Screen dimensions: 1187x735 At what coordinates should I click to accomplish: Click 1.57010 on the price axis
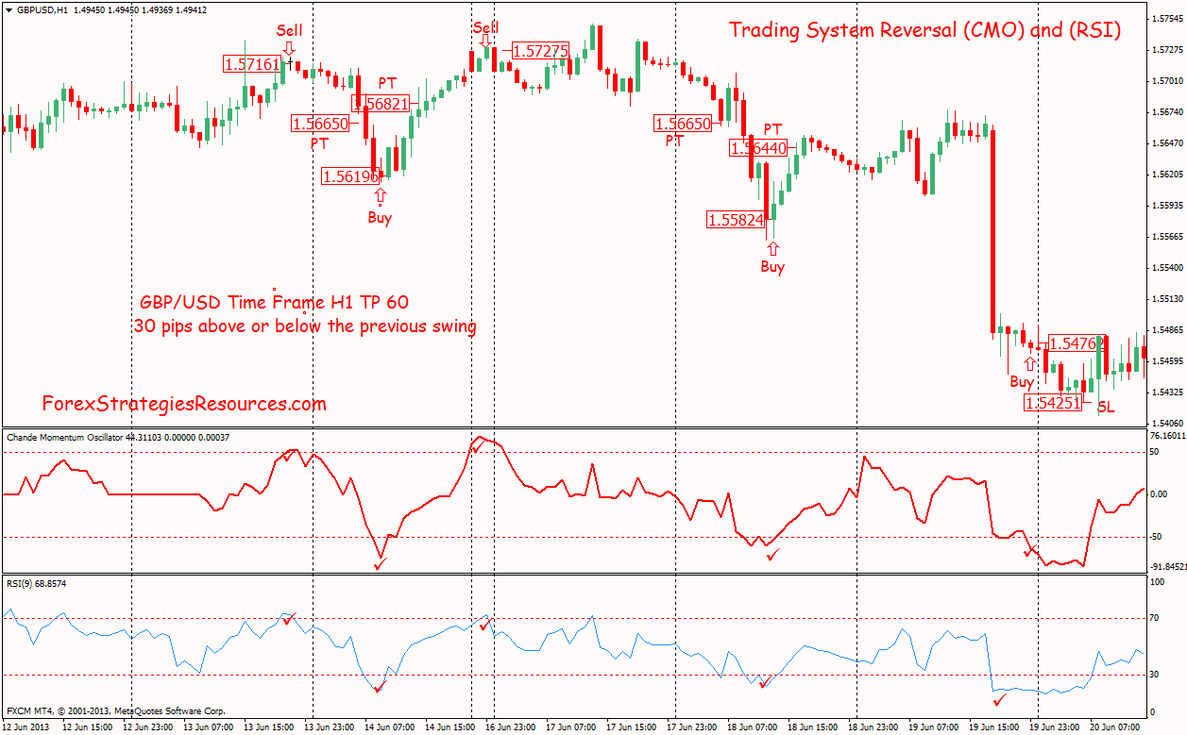coord(1168,81)
